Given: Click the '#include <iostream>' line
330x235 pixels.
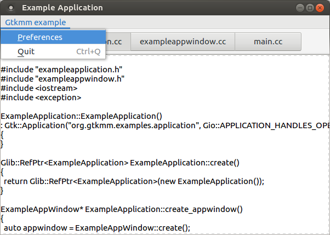Looking at the screenshot, I should tap(39, 88).
